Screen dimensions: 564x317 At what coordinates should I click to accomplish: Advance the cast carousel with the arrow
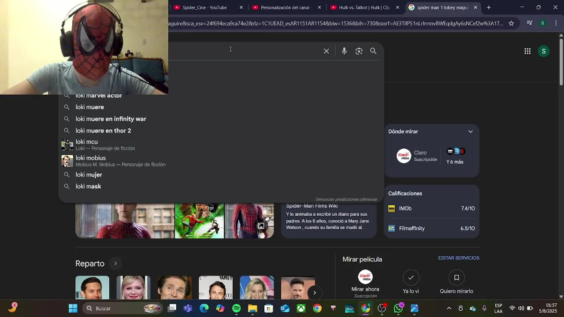click(x=314, y=293)
